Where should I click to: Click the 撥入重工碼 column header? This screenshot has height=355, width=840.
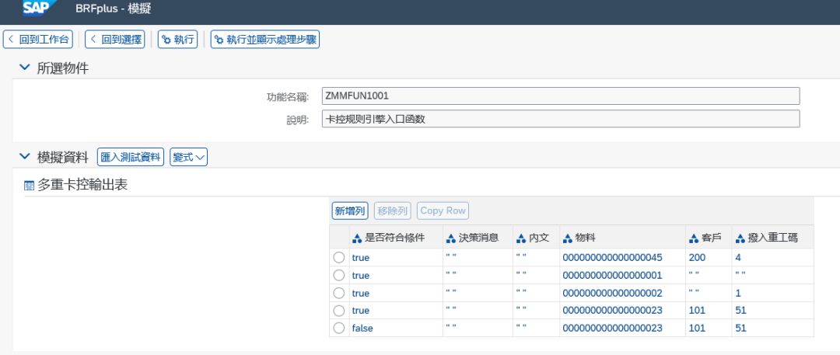[773, 238]
